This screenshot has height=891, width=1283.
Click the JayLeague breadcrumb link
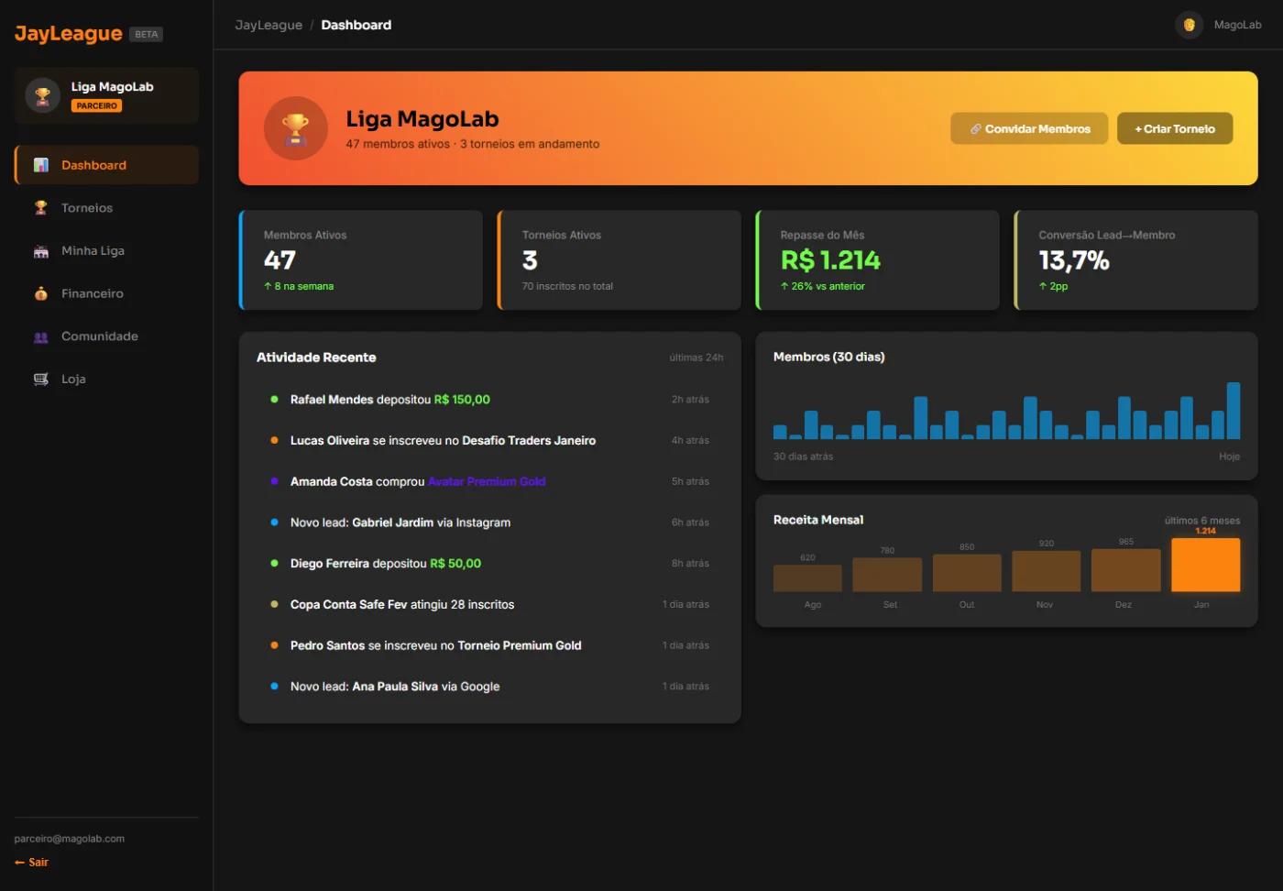tap(269, 25)
